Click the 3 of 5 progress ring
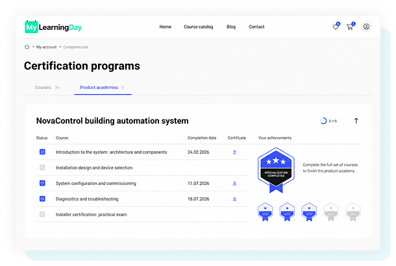This screenshot has height=266, width=396. pyautogui.click(x=323, y=121)
